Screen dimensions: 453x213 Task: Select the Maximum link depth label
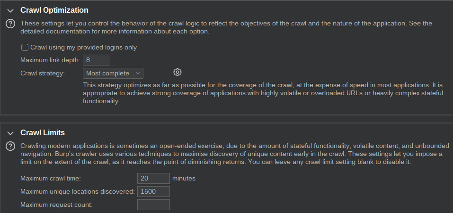tap(50, 60)
